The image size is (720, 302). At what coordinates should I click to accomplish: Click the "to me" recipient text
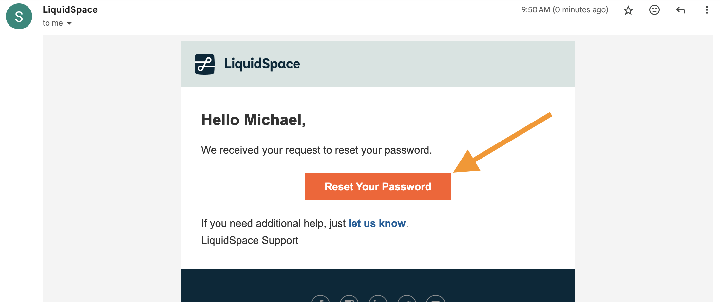[53, 23]
